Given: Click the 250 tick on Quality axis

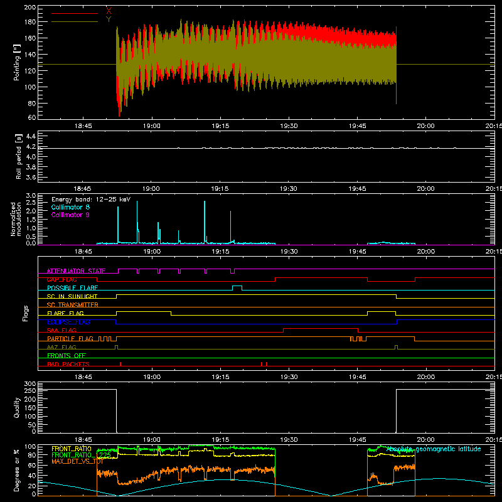Looking at the screenshot, I should [30, 391].
